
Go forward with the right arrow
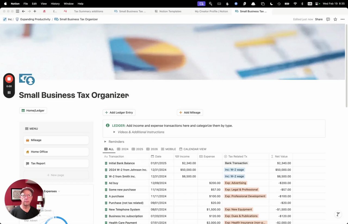pyautogui.click(x=29, y=11)
